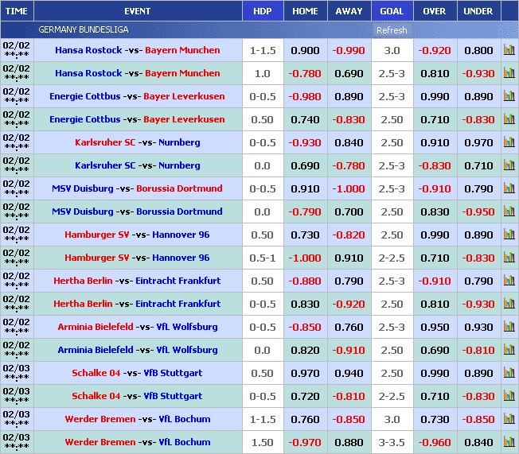The width and height of the screenshot is (519, 454).
Task: Select away odds 0.760 for VfL Wolfsburg
Action: [349, 327]
